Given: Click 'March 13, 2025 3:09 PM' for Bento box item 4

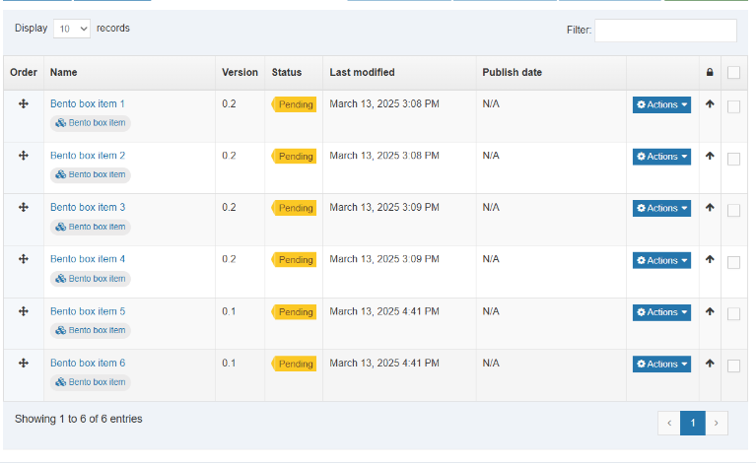Looking at the screenshot, I should tap(384, 259).
